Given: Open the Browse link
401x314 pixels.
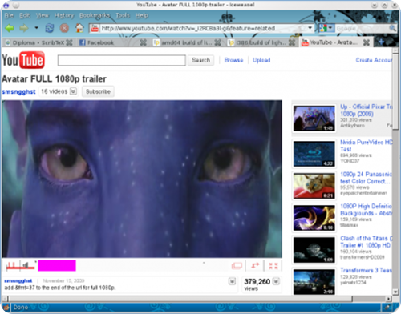Looking at the screenshot, I should coord(233,60).
